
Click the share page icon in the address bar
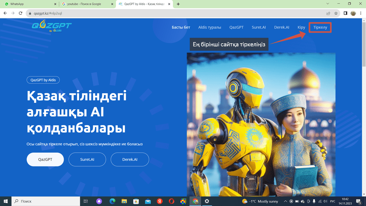coord(328,13)
